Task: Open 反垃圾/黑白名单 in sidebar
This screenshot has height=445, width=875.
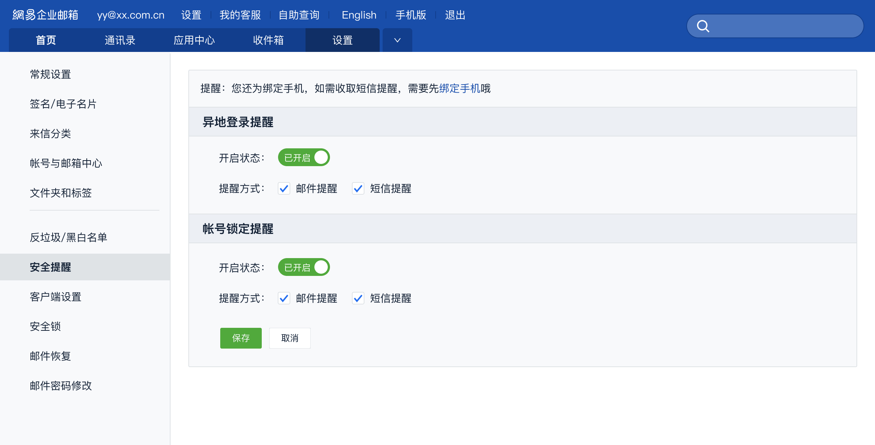Action: (69, 237)
